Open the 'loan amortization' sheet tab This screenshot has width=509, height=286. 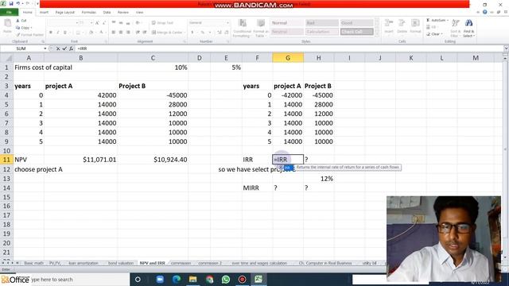point(83,263)
